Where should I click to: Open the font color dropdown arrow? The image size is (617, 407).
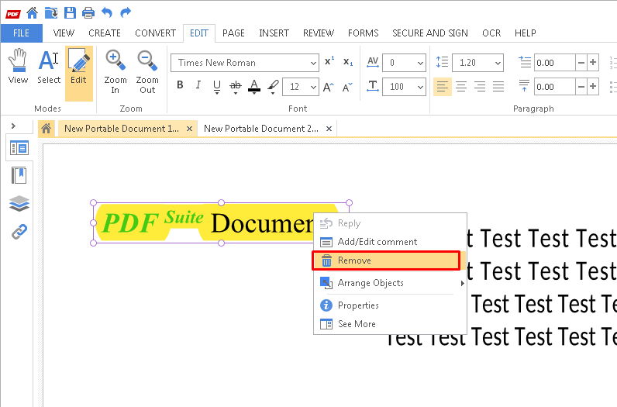pos(254,94)
